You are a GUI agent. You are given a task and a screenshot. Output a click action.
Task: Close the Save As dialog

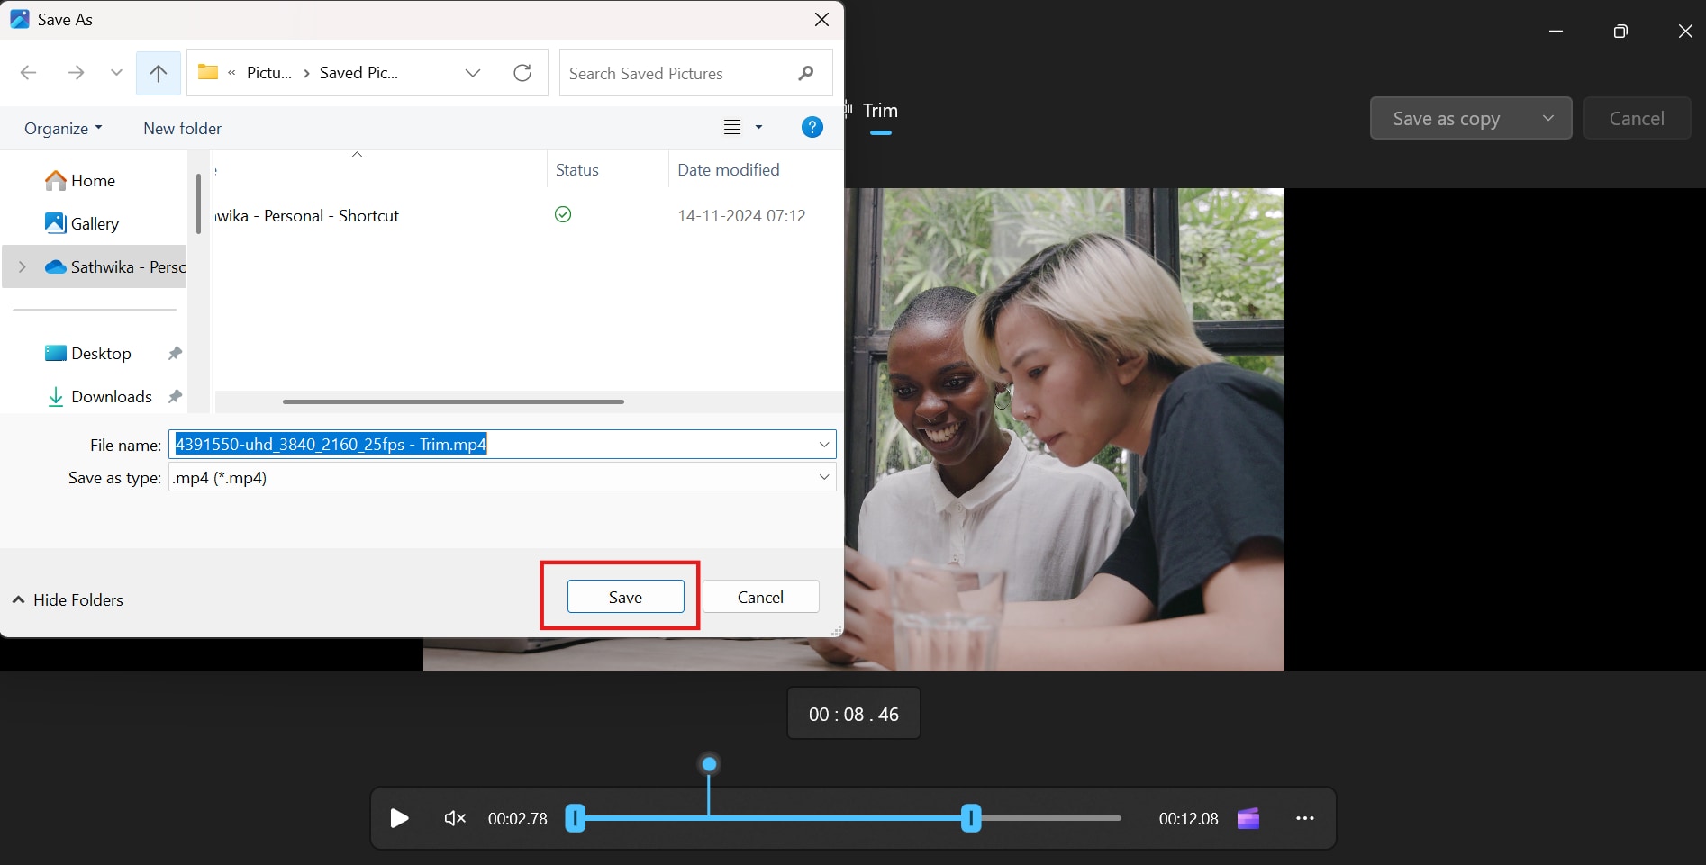[821, 20]
